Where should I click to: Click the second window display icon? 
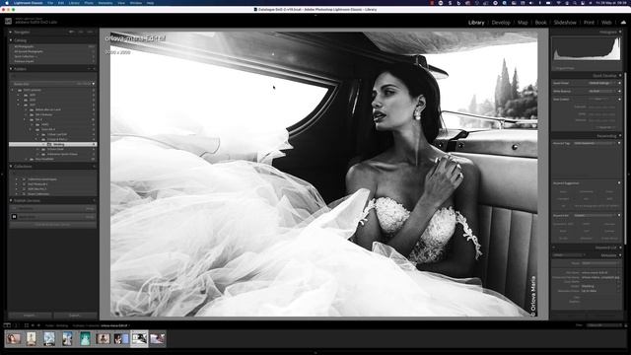[16, 325]
